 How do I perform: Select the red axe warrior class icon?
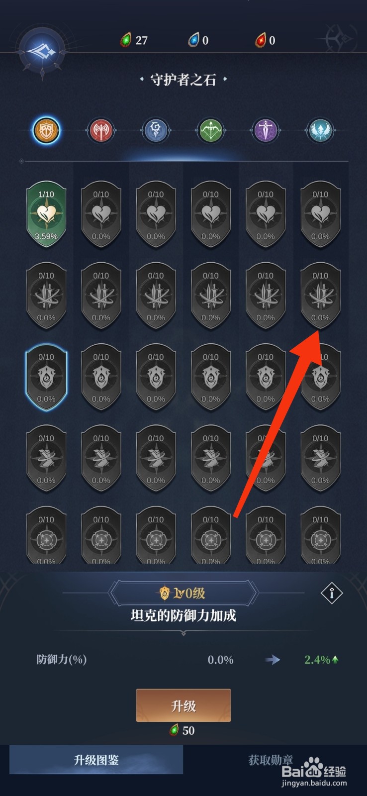101,131
